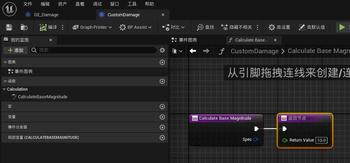This screenshot has height=163, width=350.
Task: Add a new variable with plus icon
Action: click(x=162, y=117)
